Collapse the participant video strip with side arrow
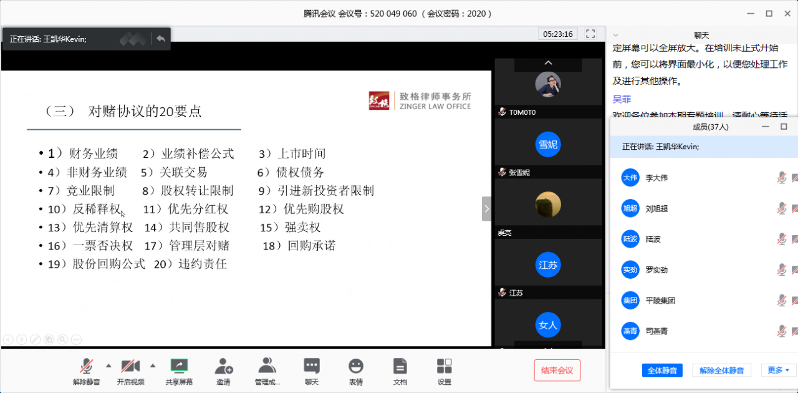Viewport: 798px width, 393px height. tap(486, 209)
